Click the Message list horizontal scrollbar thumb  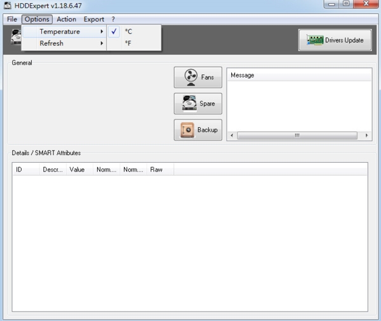pyautogui.click(x=297, y=135)
